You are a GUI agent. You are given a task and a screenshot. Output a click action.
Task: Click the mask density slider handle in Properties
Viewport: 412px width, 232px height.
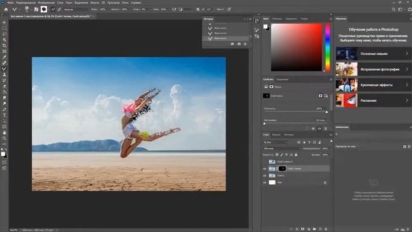(x=326, y=111)
